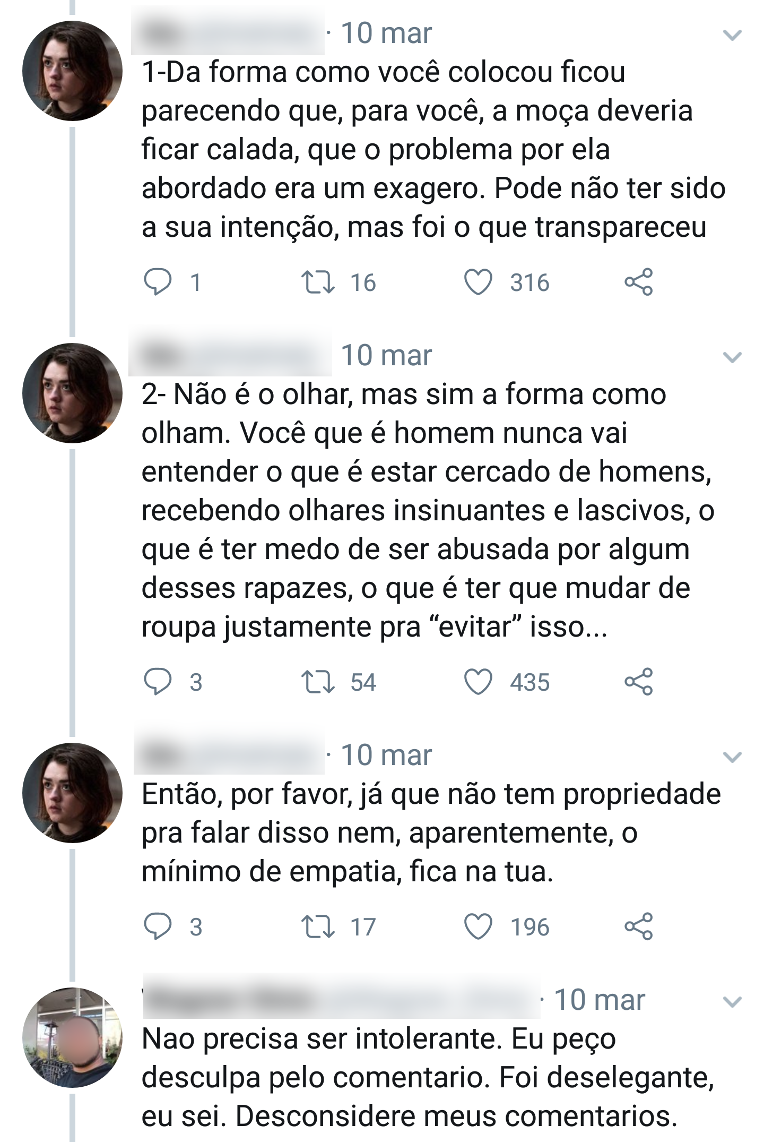764x1142 pixels.
Task: Like the tweet with 316 likes
Action: click(478, 282)
